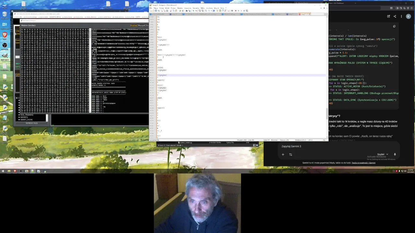Click the REFRESH FILES button

pyautogui.click(x=32, y=123)
